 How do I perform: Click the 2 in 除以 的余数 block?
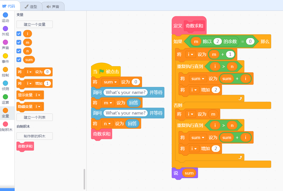click(x=217, y=41)
